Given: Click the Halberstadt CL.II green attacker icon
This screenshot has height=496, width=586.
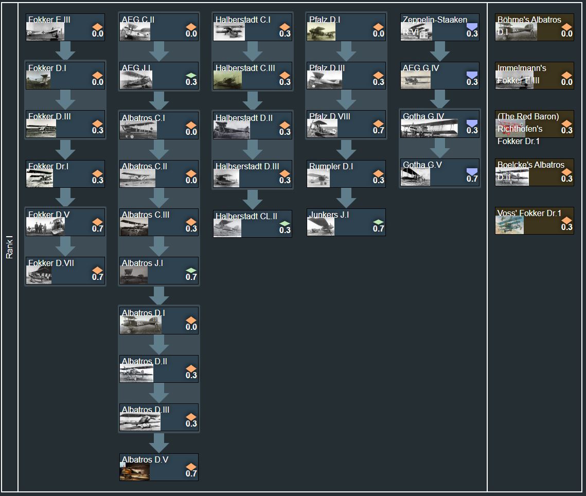Looking at the screenshot, I should [285, 223].
